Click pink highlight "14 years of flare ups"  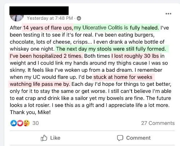pyautogui.click(x=48, y=28)
